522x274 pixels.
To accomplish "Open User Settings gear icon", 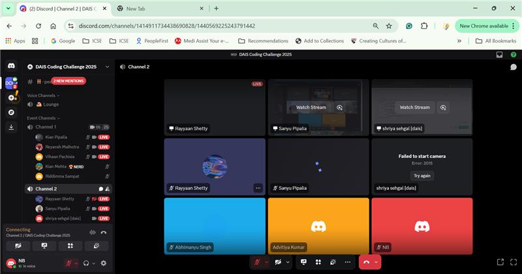I will (104, 263).
